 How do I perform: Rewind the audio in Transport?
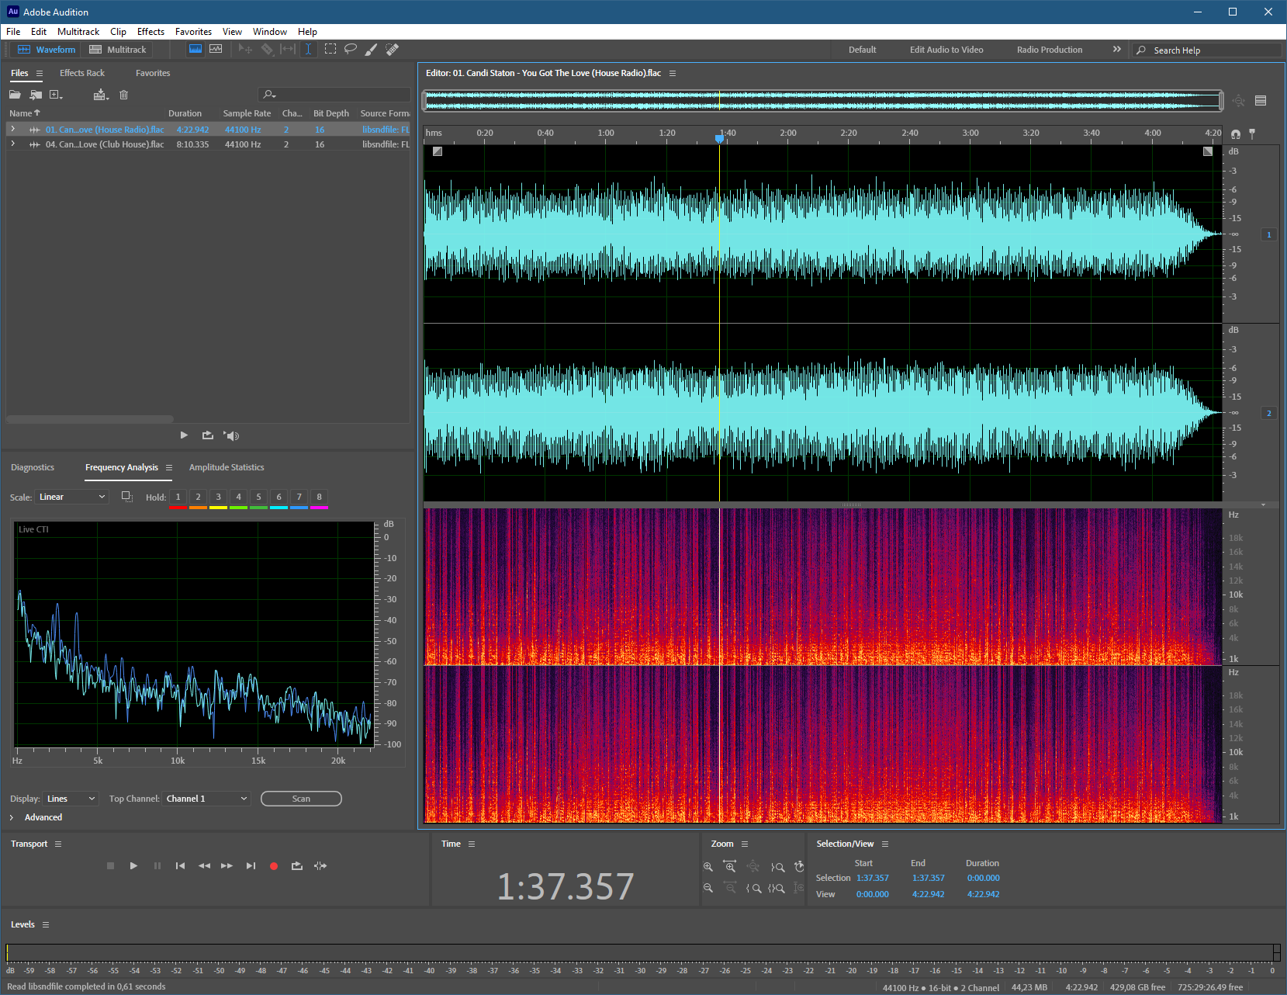[204, 865]
